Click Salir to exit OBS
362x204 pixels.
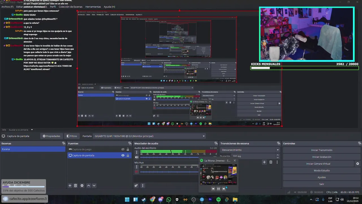[x=322, y=184]
